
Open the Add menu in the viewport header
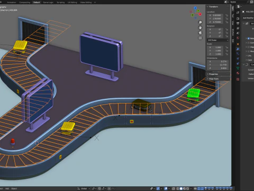pyautogui.click(x=7, y=188)
